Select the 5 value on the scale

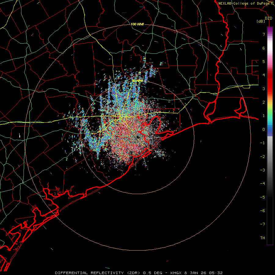tap(264, 61)
